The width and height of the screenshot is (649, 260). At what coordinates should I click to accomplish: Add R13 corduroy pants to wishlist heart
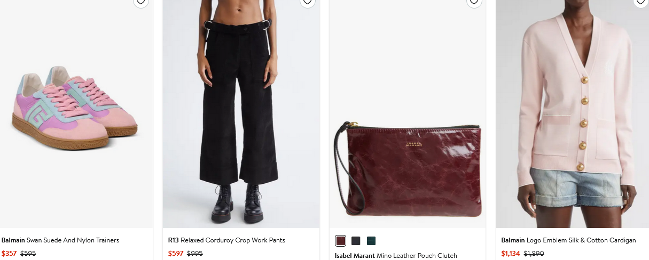click(307, 2)
